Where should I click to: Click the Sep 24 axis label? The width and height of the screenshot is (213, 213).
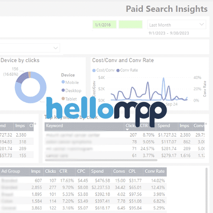(x=172, y=104)
